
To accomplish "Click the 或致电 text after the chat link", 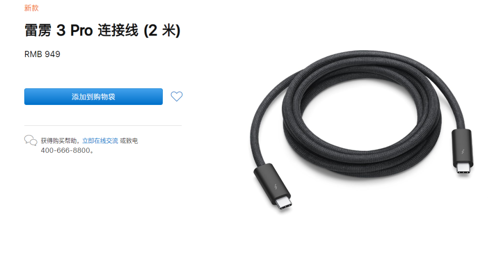I will point(129,141).
